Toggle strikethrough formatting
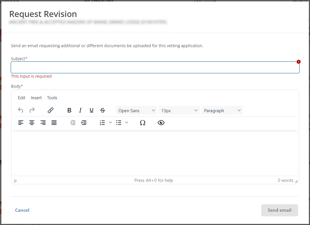The width and height of the screenshot is (310, 225). coord(102,110)
